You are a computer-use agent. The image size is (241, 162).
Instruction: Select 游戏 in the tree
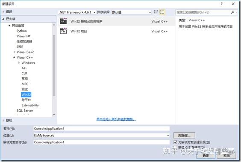pyautogui.click(x=20, y=47)
